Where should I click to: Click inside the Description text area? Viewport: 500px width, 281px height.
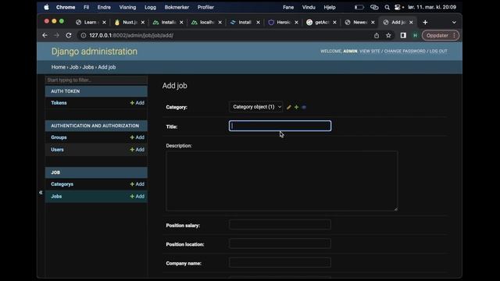[x=281, y=181]
